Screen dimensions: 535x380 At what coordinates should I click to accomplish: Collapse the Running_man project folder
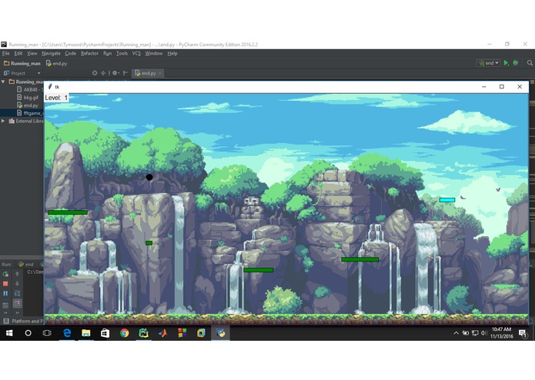coord(3,82)
